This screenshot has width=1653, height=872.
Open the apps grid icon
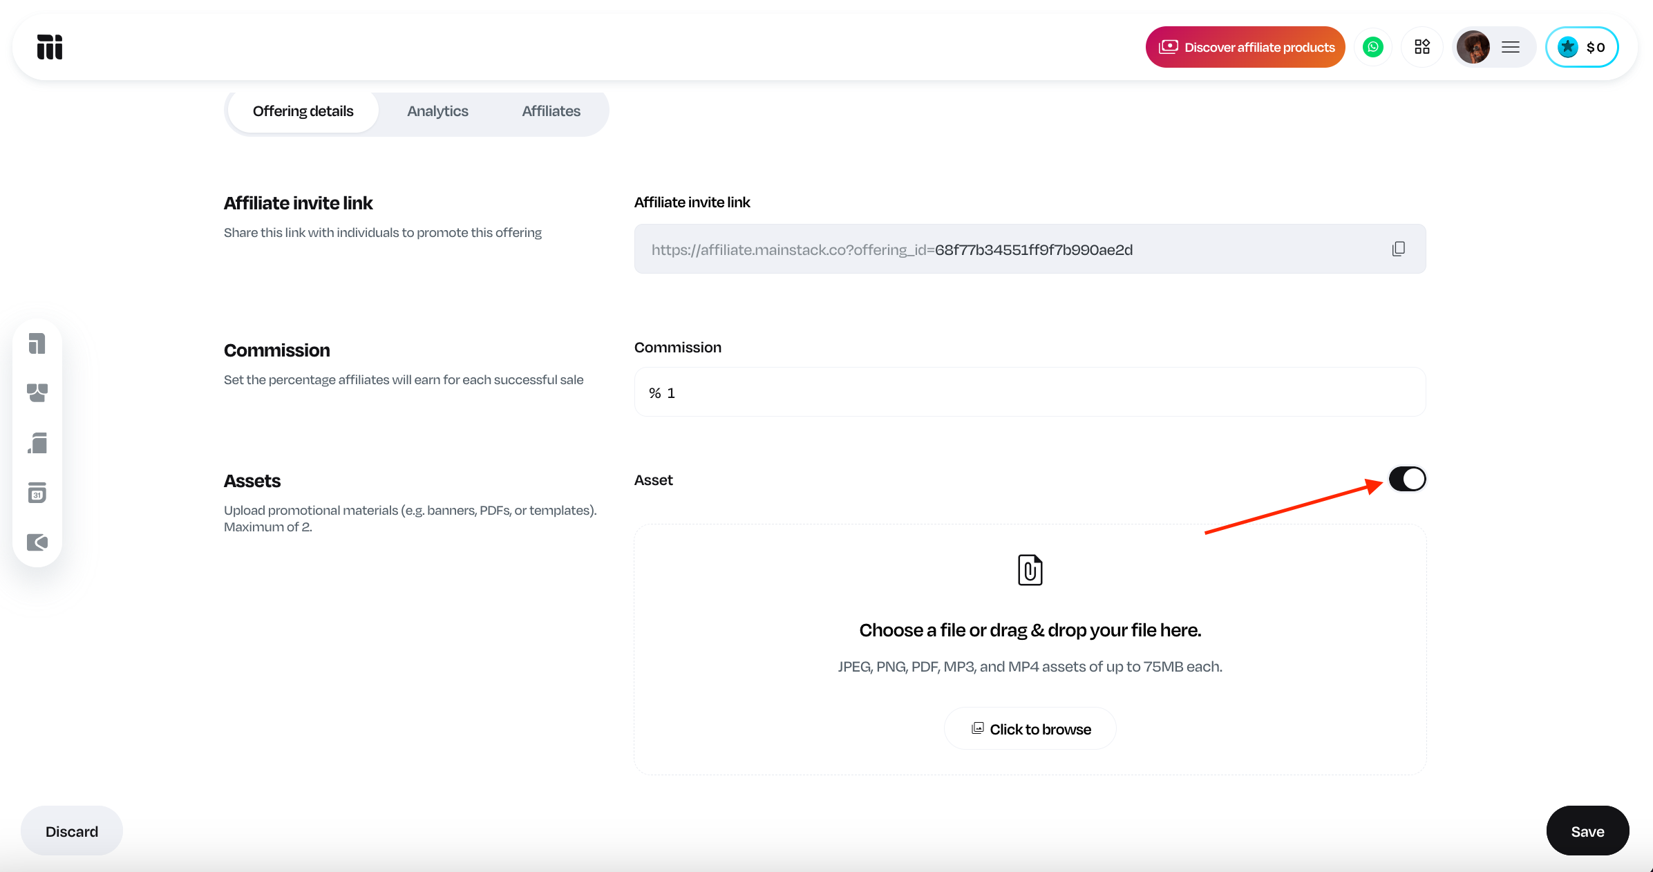(1421, 47)
